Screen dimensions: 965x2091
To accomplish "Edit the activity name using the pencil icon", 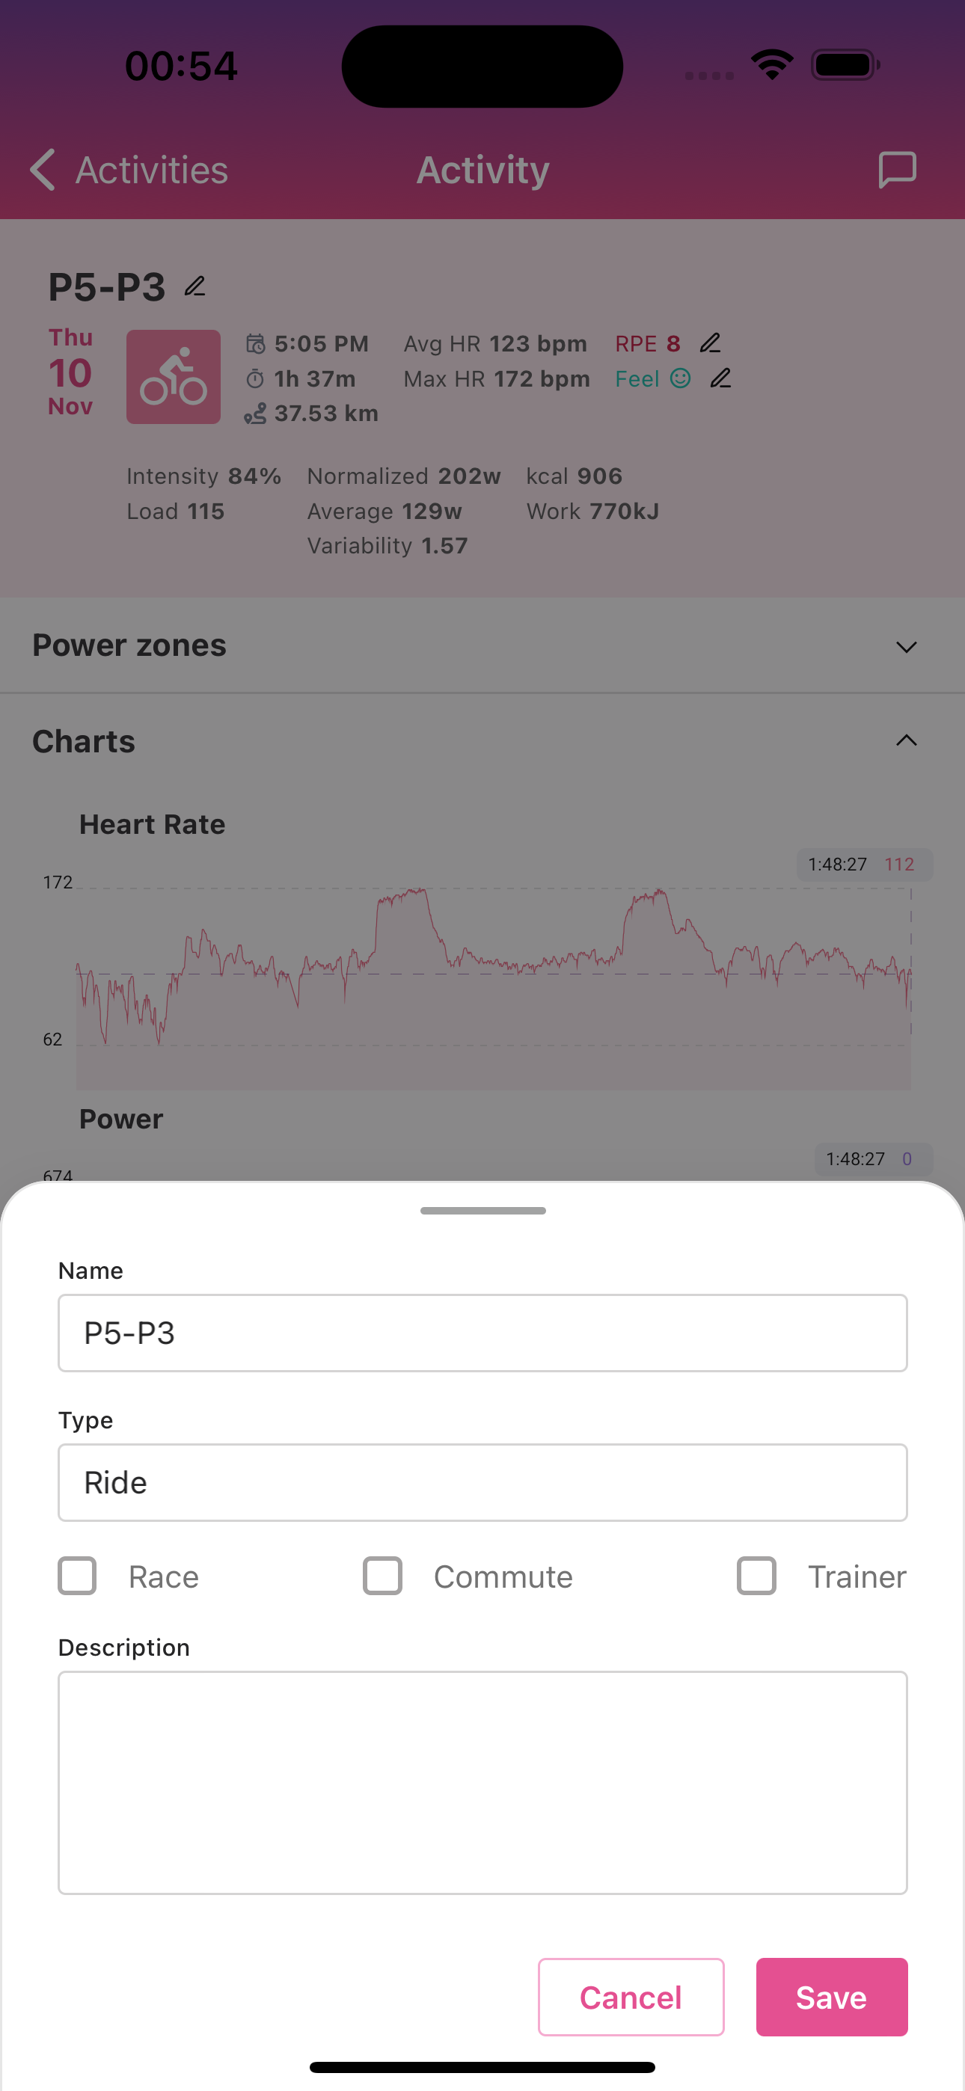I will pos(194,285).
